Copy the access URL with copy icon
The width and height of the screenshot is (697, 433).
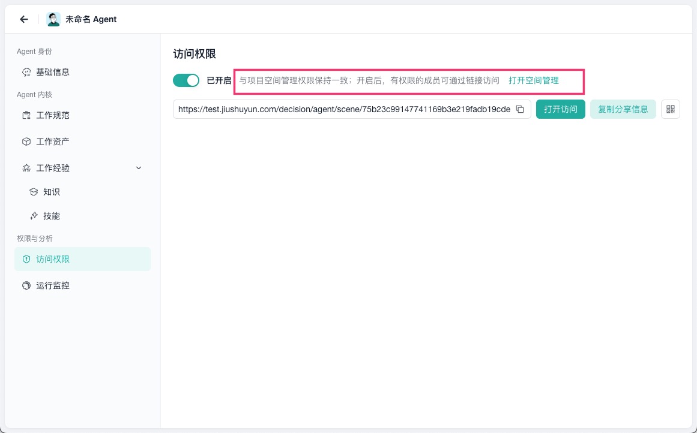point(520,109)
